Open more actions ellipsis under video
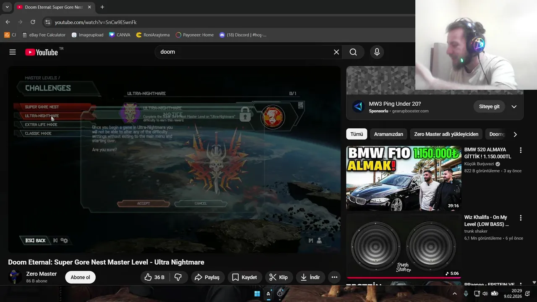537x302 pixels. pyautogui.click(x=334, y=277)
